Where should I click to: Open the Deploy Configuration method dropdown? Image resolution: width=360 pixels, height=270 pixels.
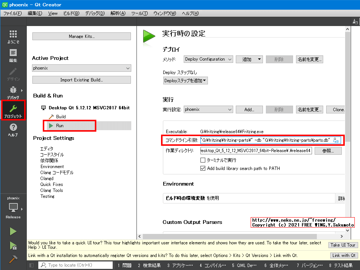(208, 59)
